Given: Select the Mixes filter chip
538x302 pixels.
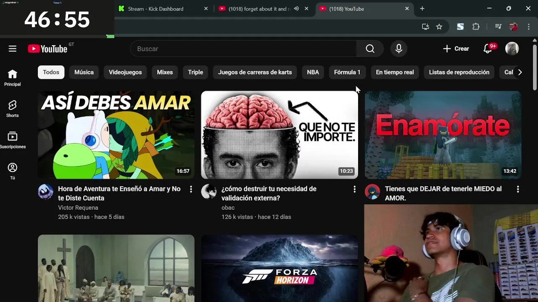Looking at the screenshot, I should coord(165,72).
